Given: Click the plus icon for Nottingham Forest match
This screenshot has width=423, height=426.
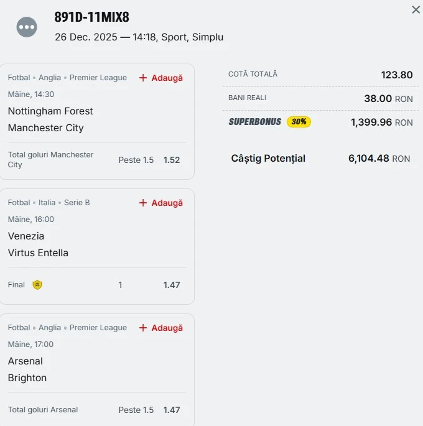Looking at the screenshot, I should coord(143,78).
